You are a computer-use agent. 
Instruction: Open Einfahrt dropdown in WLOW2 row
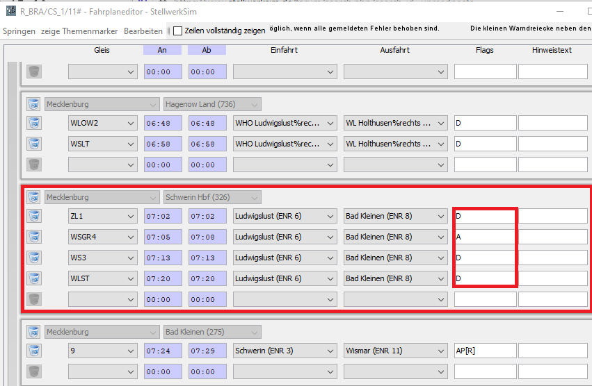coord(285,123)
